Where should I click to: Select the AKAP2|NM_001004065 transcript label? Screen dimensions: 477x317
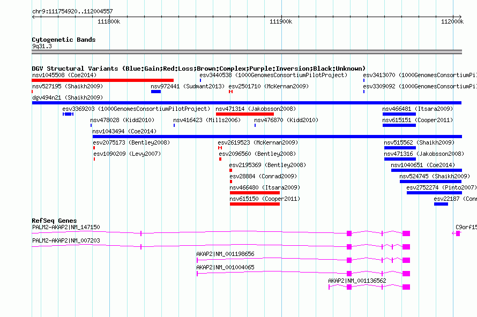click(x=225, y=267)
